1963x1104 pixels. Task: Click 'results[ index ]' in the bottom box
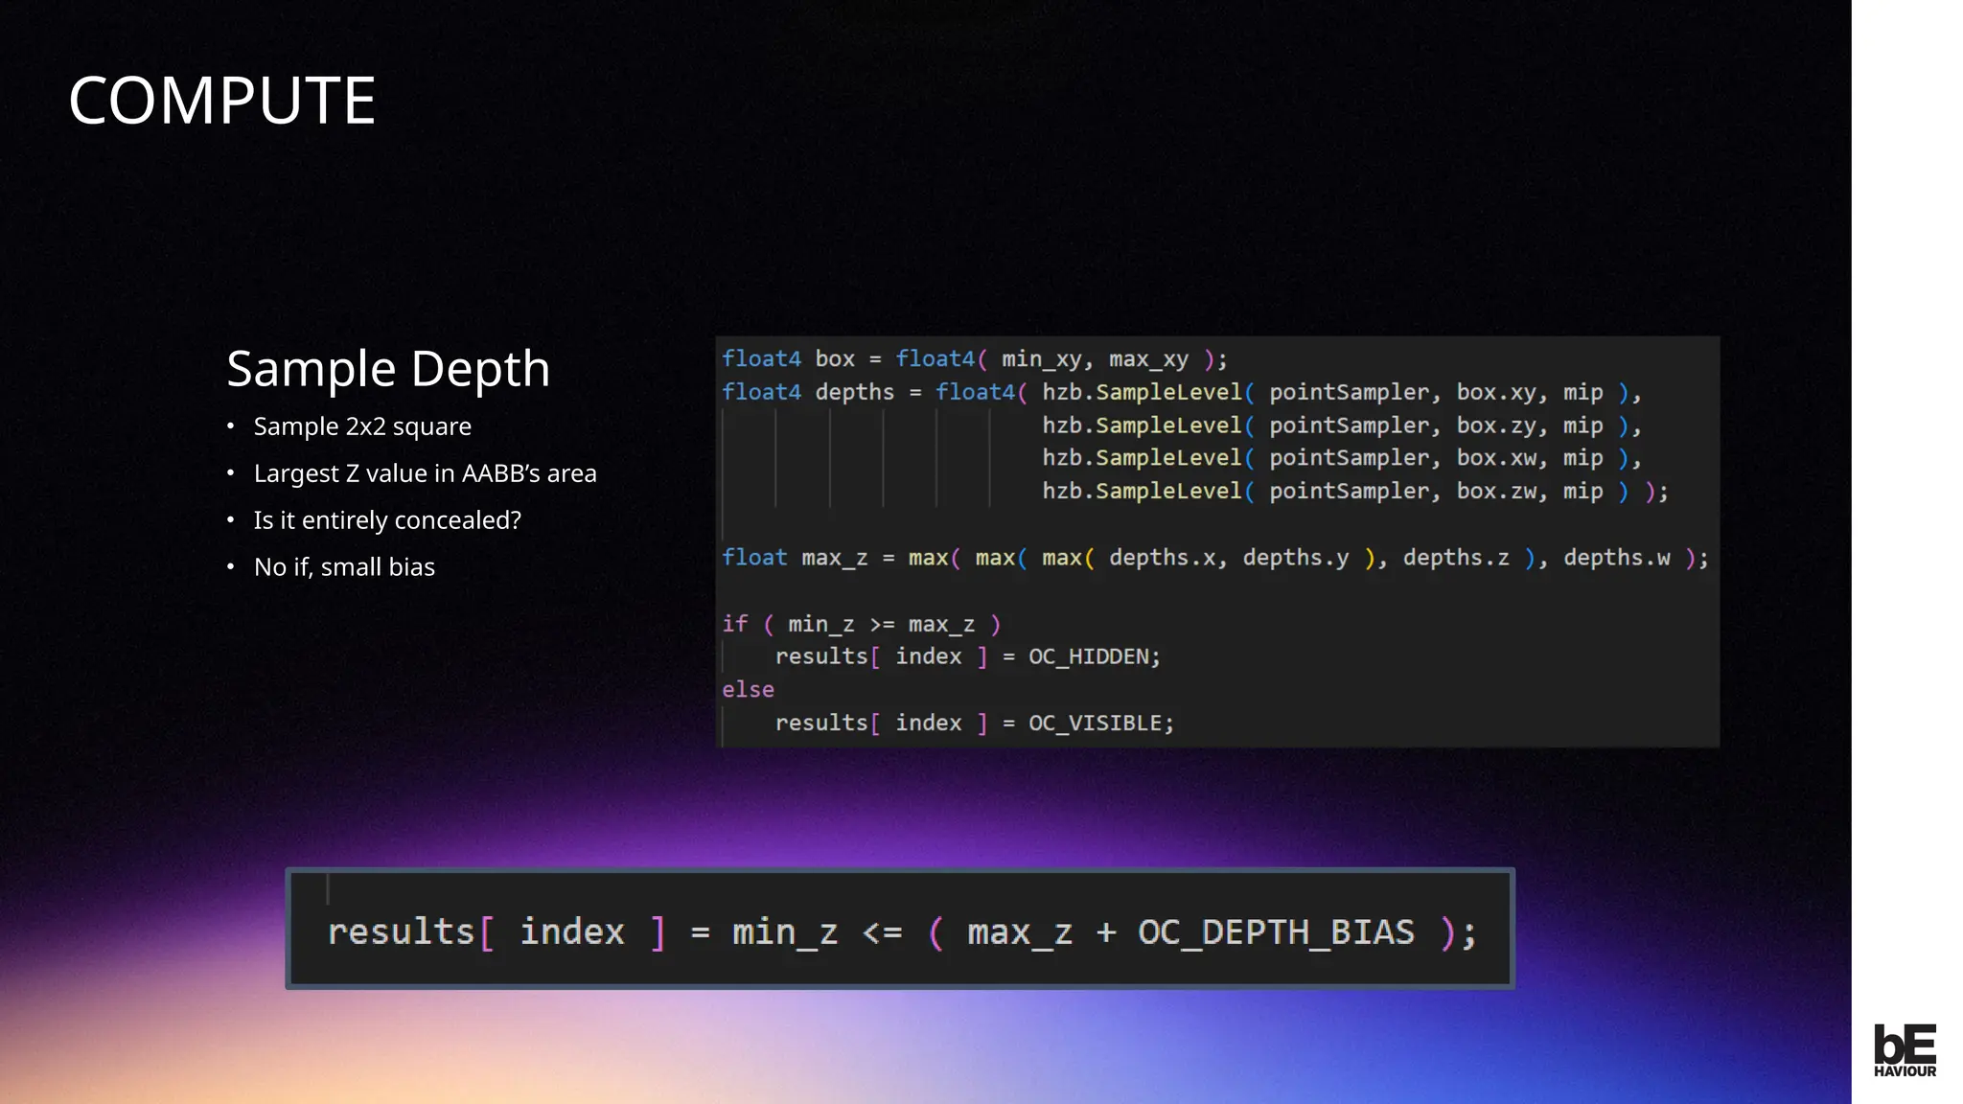click(496, 932)
